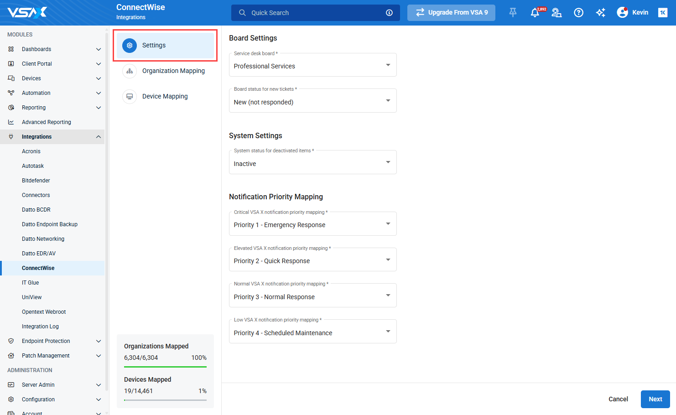
Task: Click the Next button
Action: pyautogui.click(x=655, y=399)
